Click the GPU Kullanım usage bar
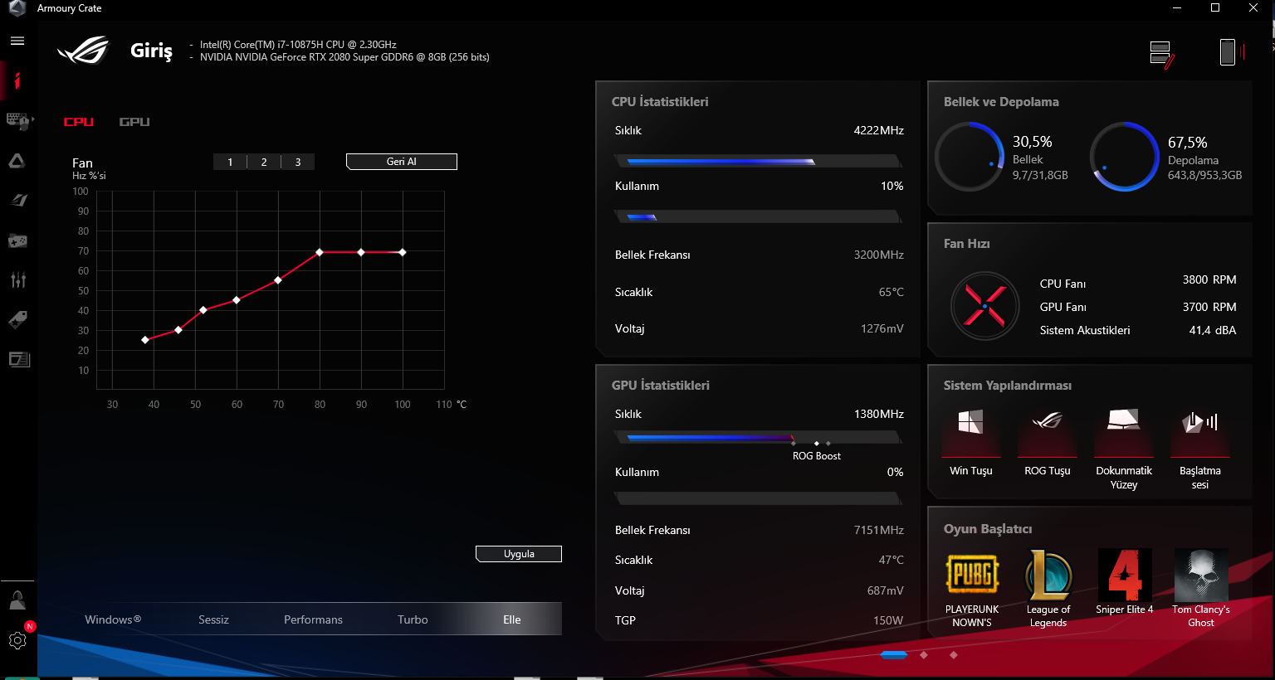Screen dimensions: 1275x680 758,498
